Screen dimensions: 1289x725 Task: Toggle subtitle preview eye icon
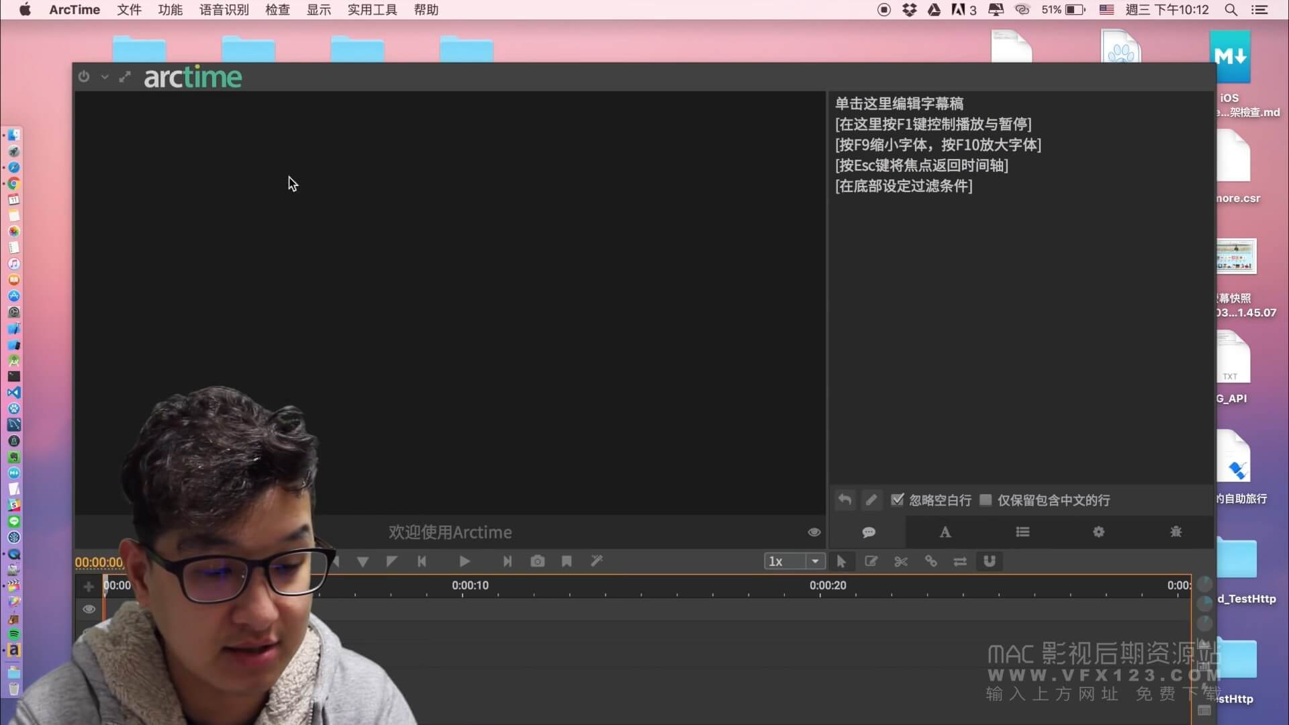point(814,532)
